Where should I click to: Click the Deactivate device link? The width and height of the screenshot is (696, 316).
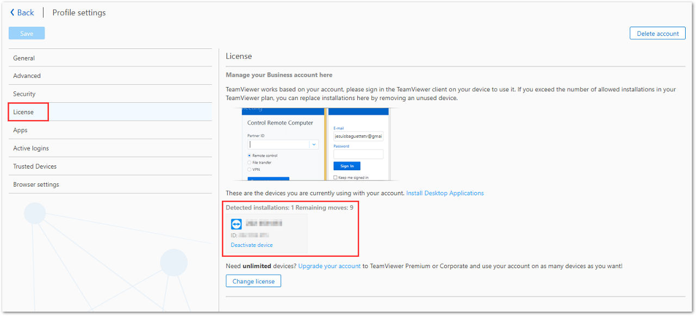coord(252,245)
